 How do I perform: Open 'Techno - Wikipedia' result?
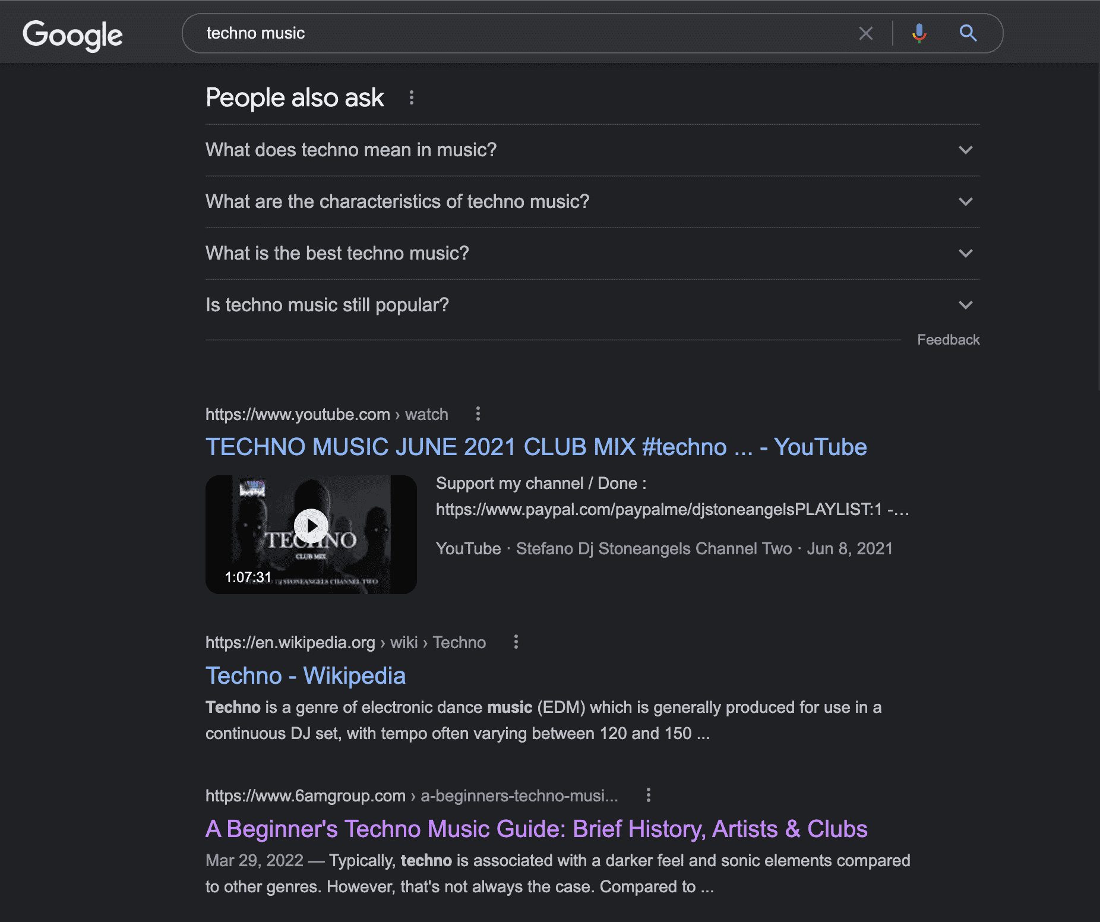click(x=305, y=675)
